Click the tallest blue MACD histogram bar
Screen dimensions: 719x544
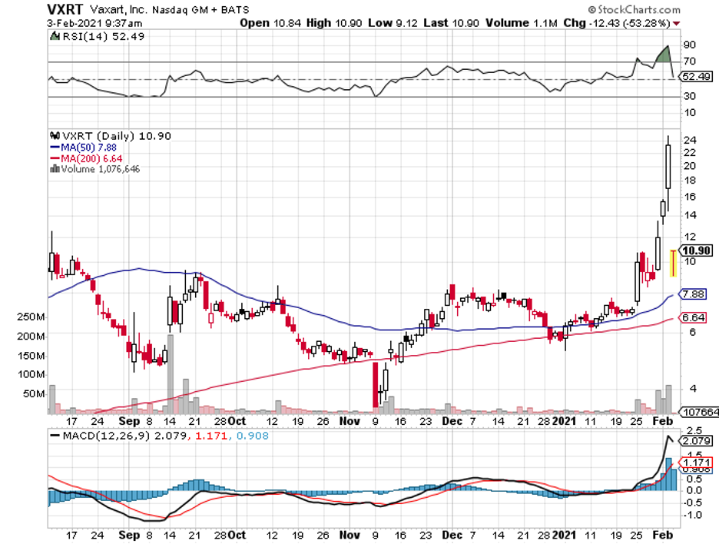(x=668, y=474)
